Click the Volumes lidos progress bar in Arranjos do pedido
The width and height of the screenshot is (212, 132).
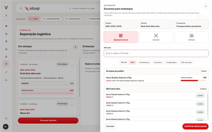(x=193, y=81)
